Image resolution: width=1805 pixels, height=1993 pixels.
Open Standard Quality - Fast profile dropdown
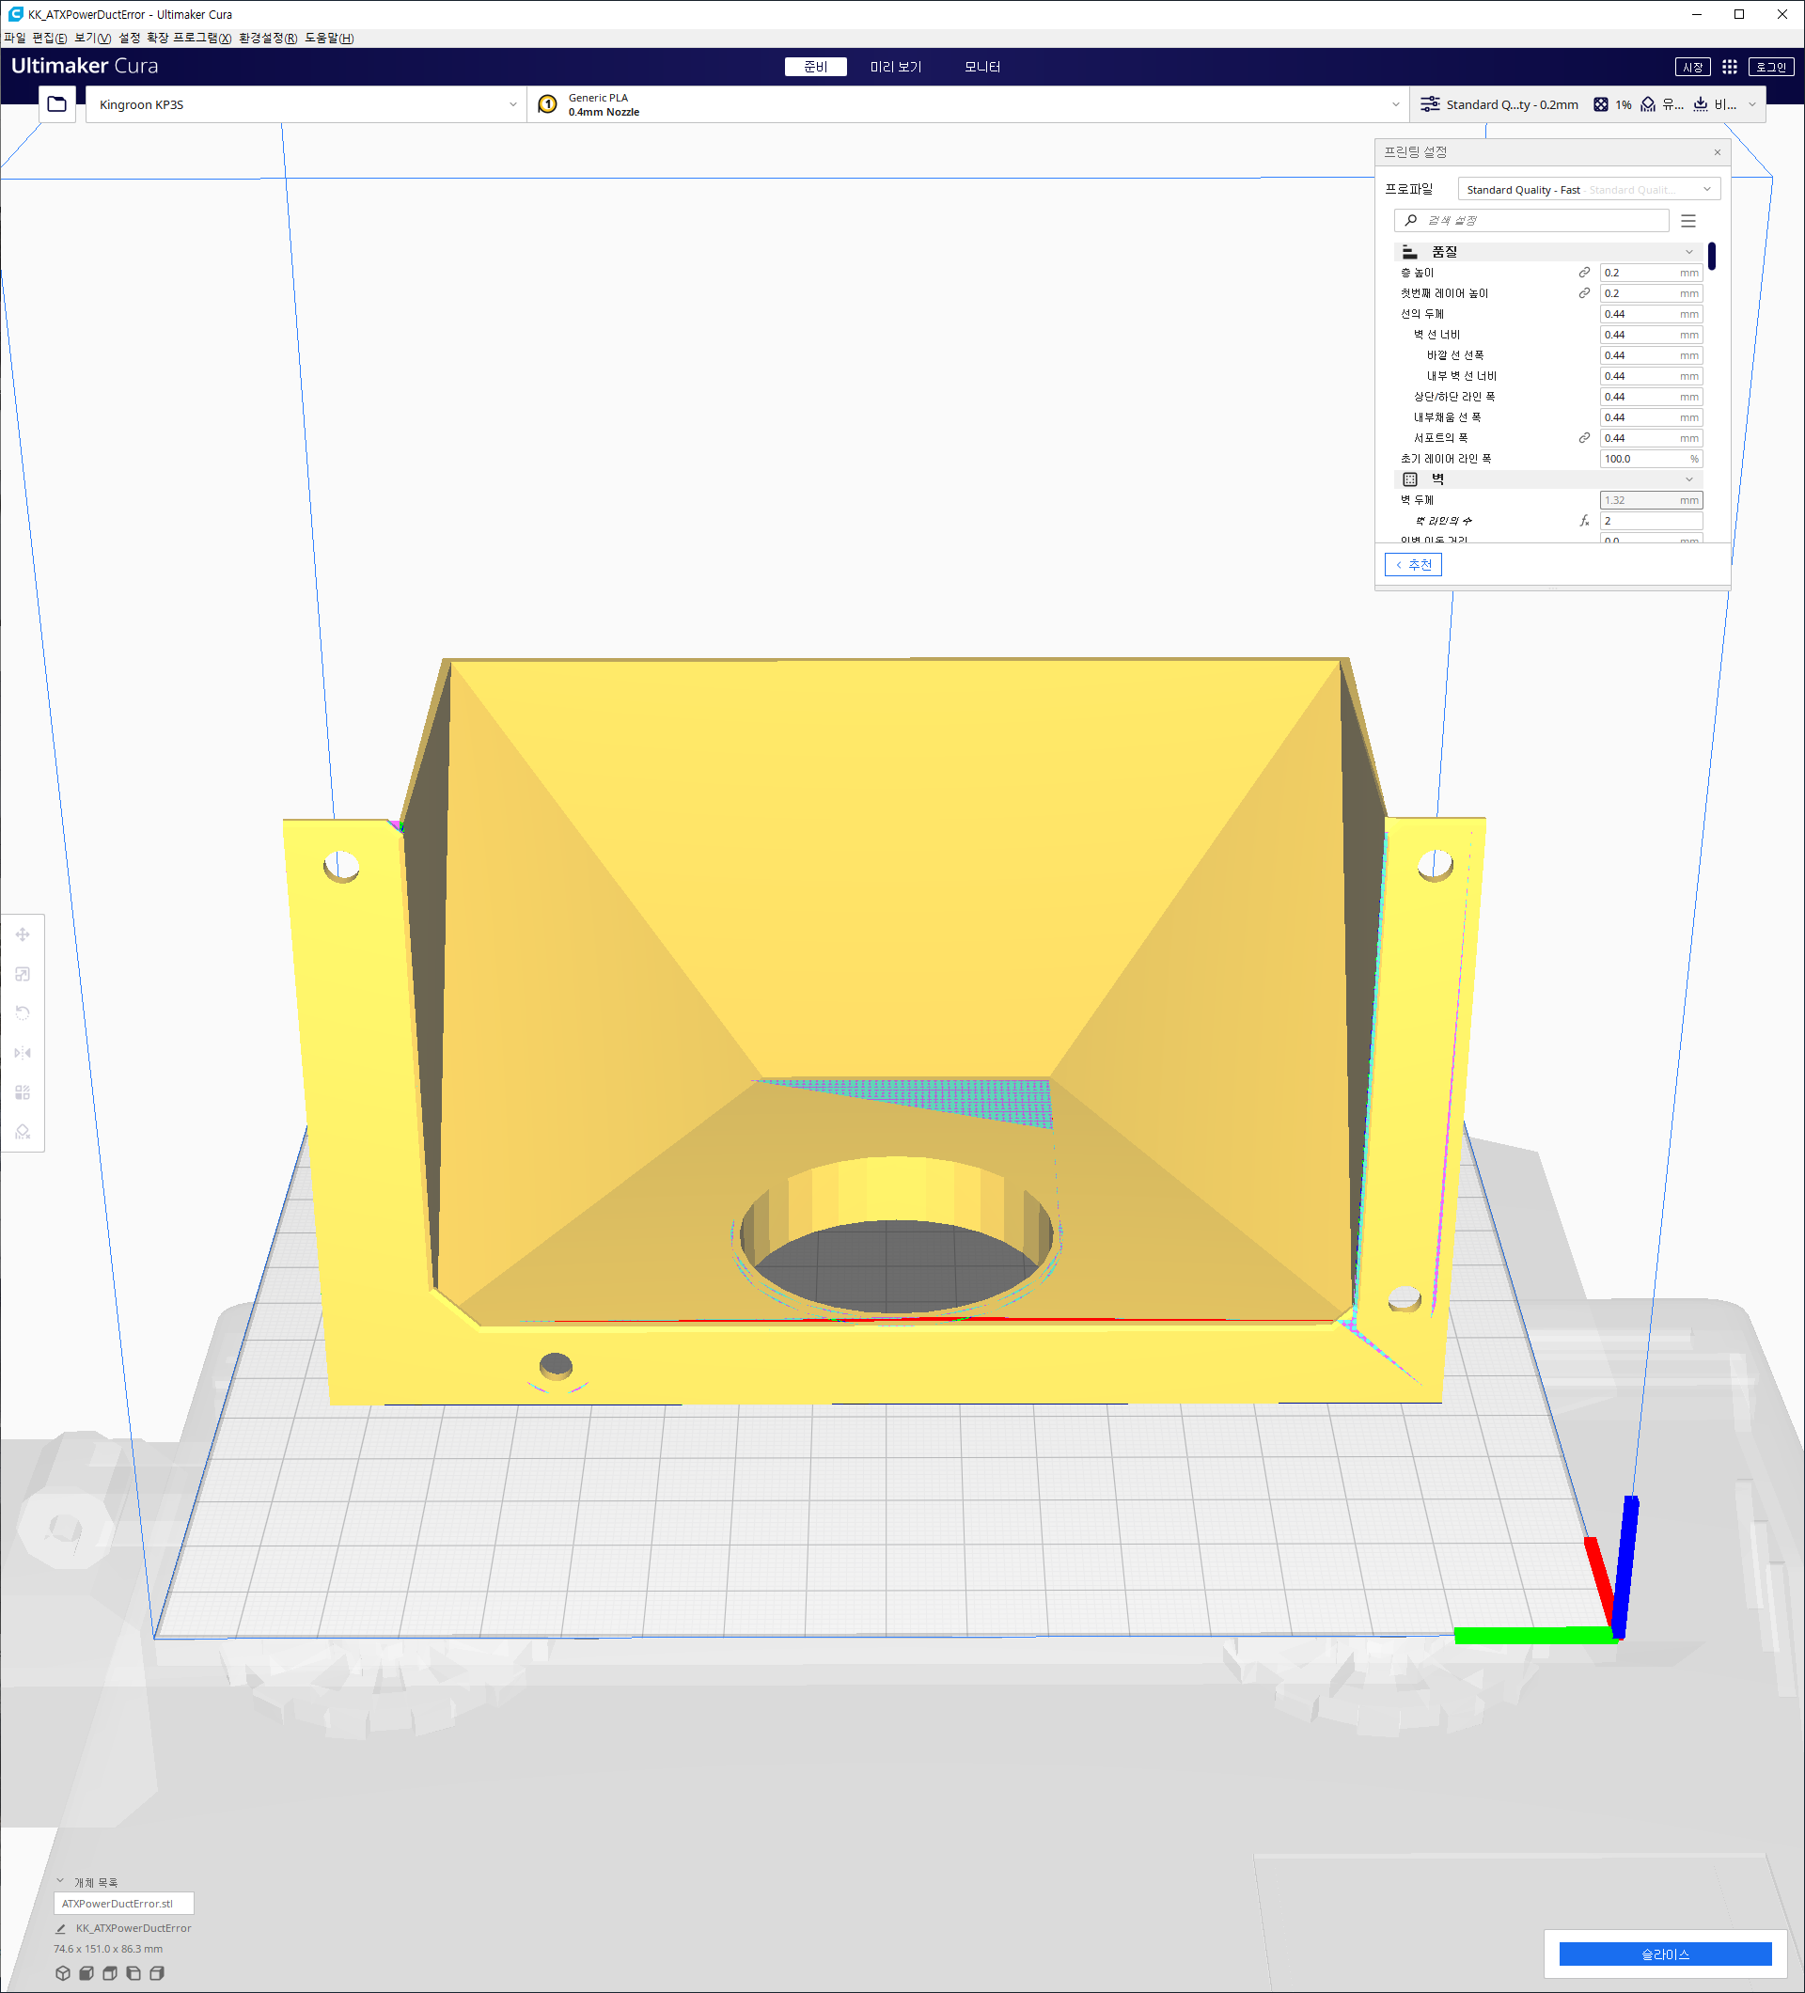pyautogui.click(x=1589, y=189)
